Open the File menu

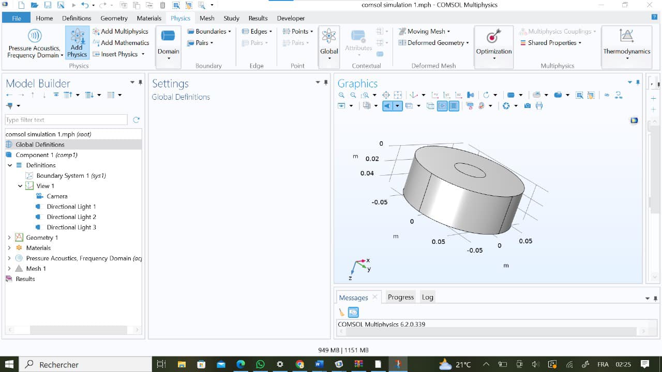tap(17, 18)
